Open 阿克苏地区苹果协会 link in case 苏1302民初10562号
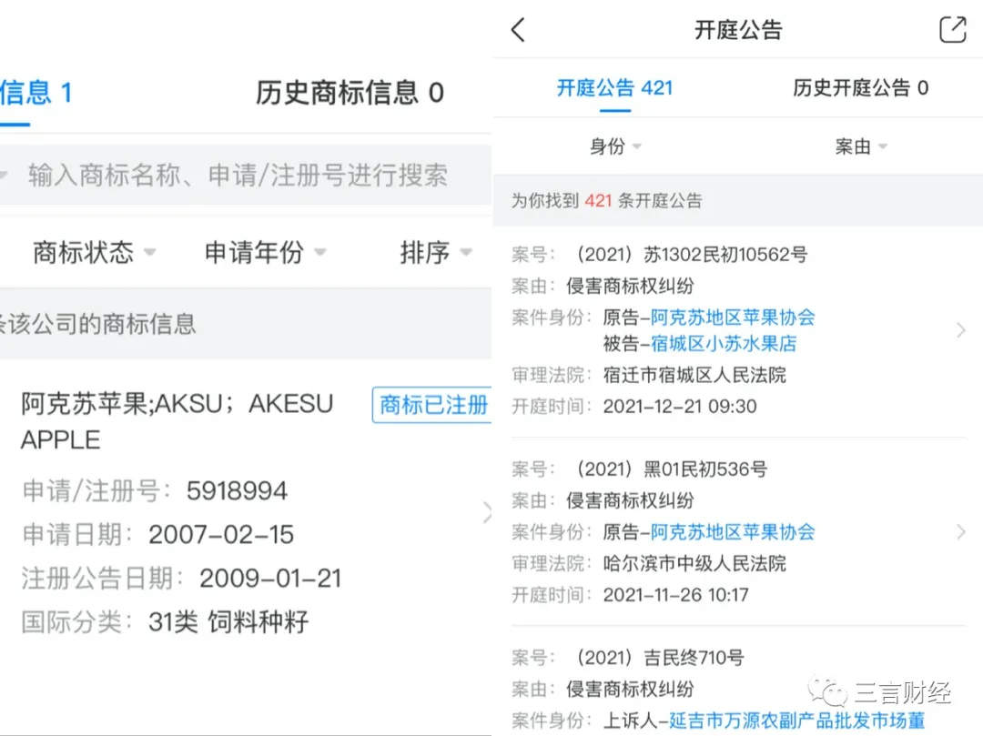 click(x=732, y=317)
